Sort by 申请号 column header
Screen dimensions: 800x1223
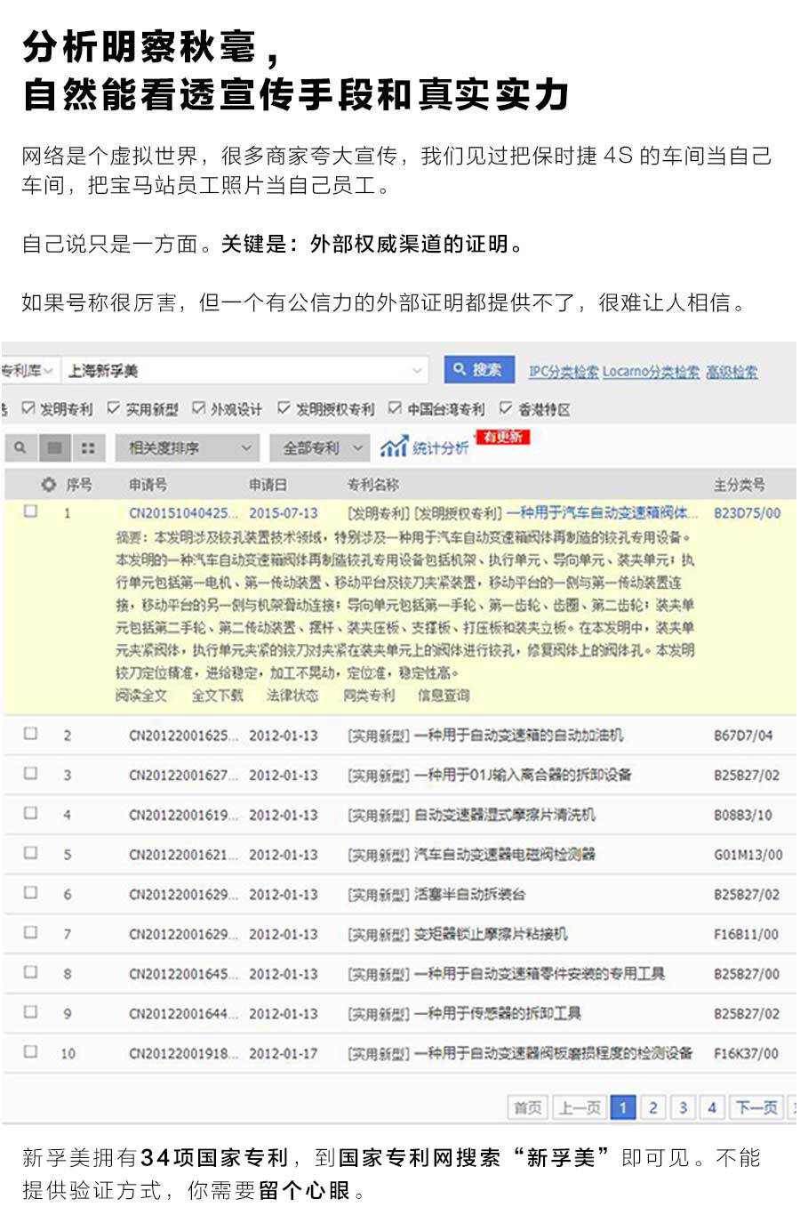(148, 485)
